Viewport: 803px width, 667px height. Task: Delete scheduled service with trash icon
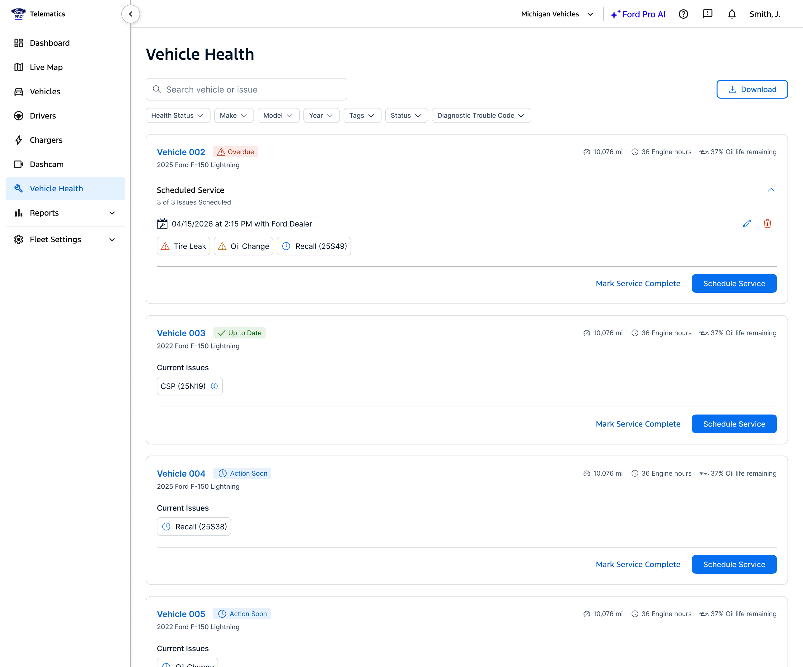point(767,224)
